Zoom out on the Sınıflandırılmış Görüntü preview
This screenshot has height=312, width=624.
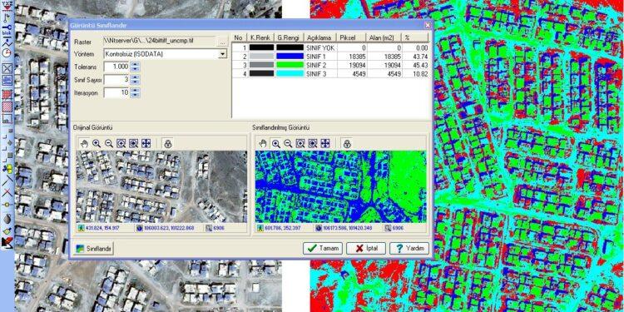288,144
